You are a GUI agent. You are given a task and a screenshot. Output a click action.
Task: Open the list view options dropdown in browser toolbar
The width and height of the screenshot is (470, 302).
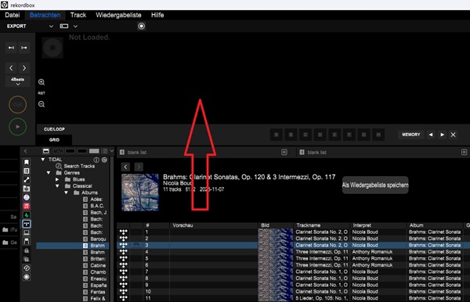[x=112, y=151]
